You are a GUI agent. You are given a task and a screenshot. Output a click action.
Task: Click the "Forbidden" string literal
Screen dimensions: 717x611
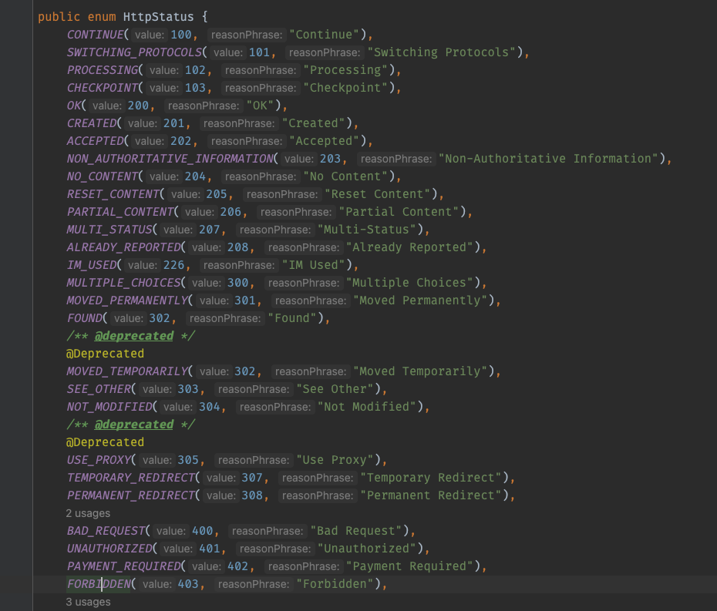(335, 584)
